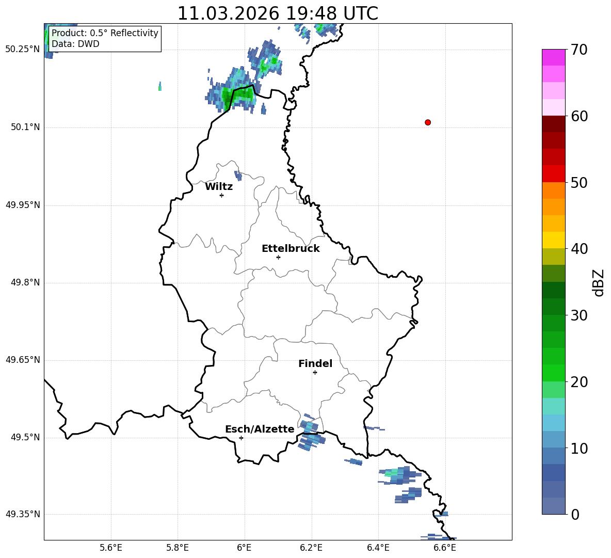Click the 5.6°E longitude label
Image resolution: width=611 pixels, height=558 pixels.
tap(111, 548)
